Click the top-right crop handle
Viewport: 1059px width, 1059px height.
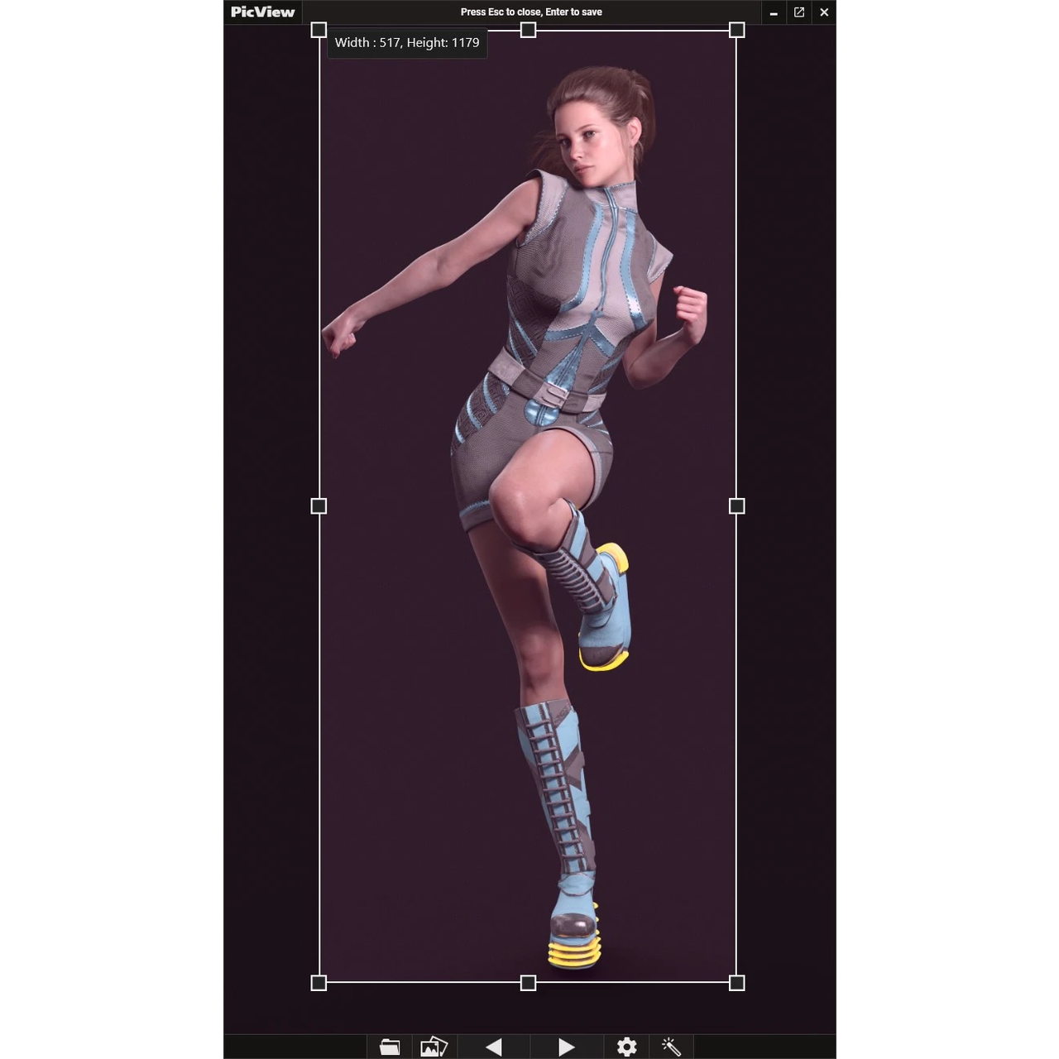(737, 31)
